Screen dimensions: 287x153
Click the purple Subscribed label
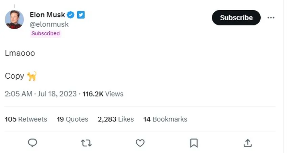pyautogui.click(x=46, y=33)
